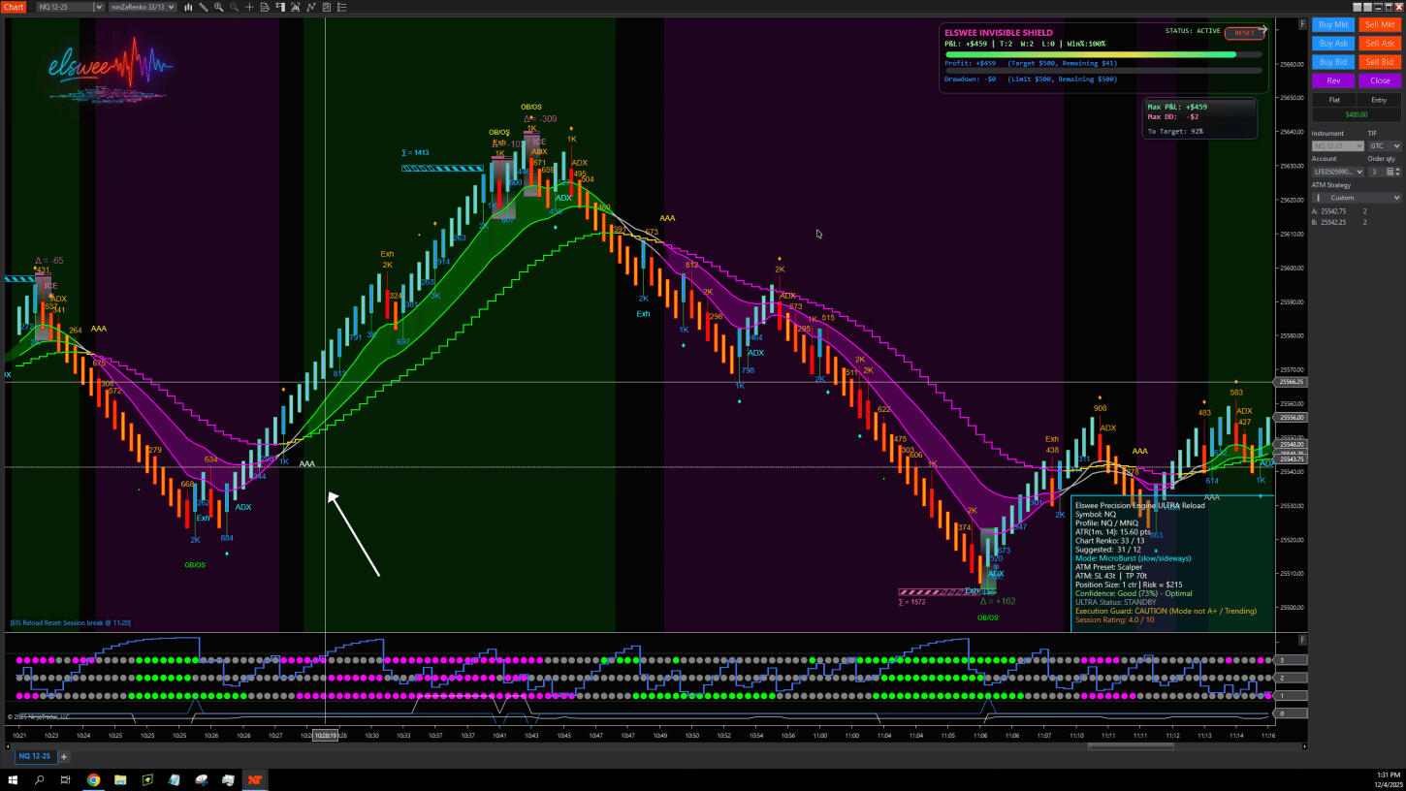1406x791 pixels.
Task: Open the bar type chart style icon
Action: 188,7
